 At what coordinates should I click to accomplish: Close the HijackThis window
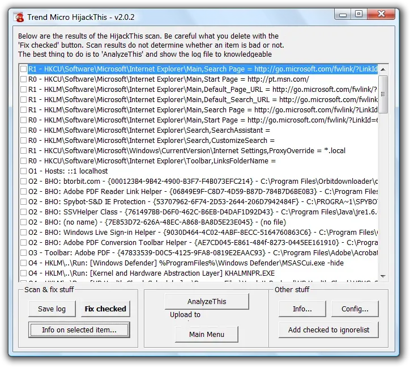tap(381, 14)
